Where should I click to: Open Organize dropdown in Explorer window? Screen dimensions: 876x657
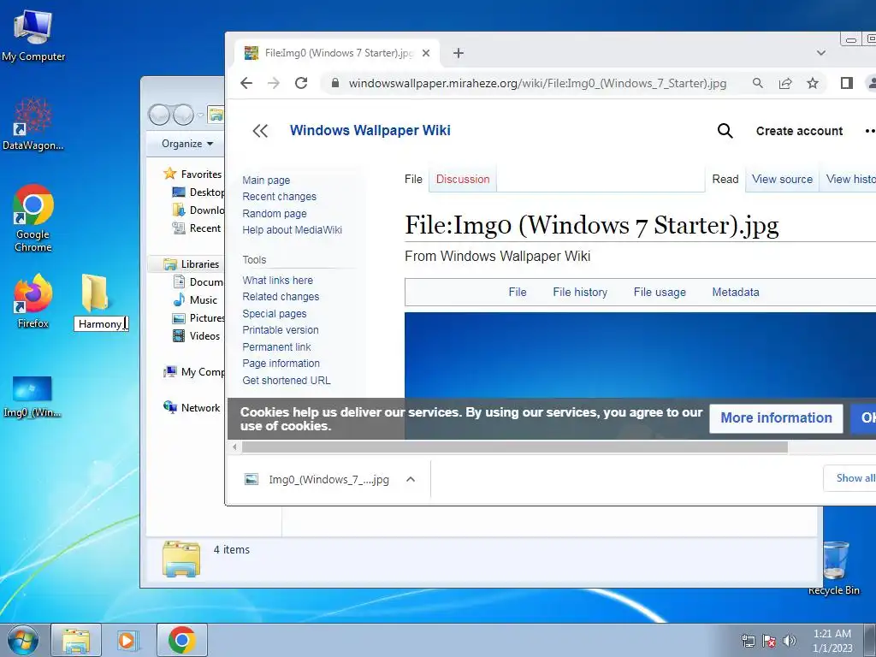(187, 144)
